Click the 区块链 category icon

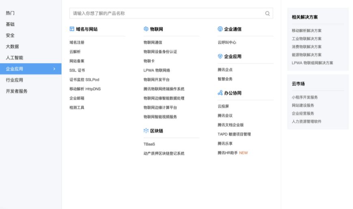tap(146, 131)
